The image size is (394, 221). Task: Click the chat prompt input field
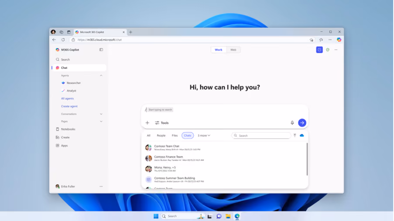pos(225,110)
